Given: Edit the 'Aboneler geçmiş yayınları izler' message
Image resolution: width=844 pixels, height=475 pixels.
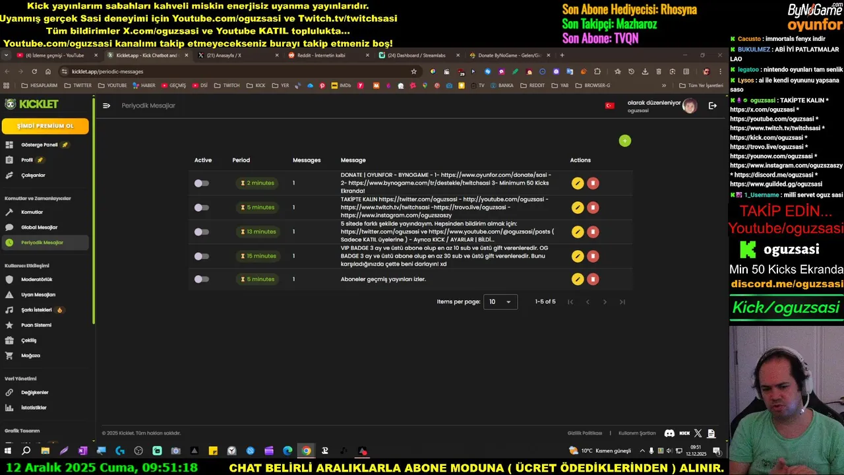Looking at the screenshot, I should pyautogui.click(x=578, y=279).
